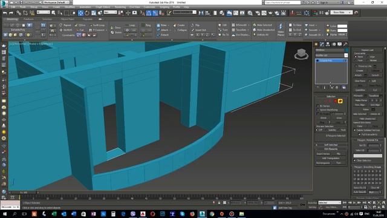387x218 pixels.
Task: Activate the Select and Rotate tool
Action: pyautogui.click(x=87, y=13)
